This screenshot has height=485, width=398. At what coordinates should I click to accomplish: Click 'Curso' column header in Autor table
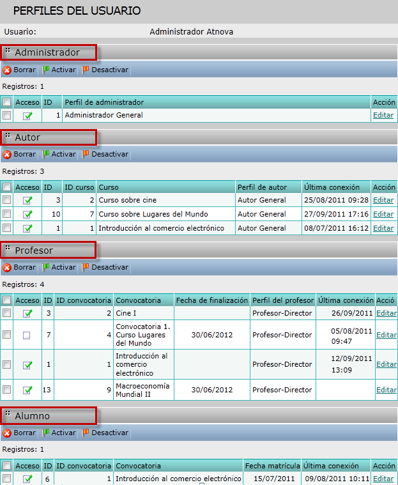(165, 187)
